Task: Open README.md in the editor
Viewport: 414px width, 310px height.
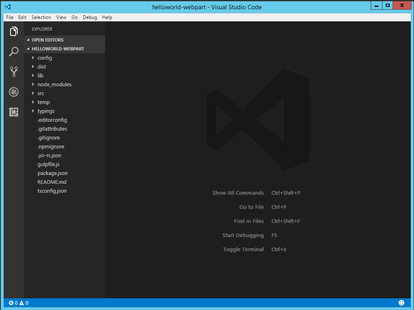Action: [x=52, y=182]
